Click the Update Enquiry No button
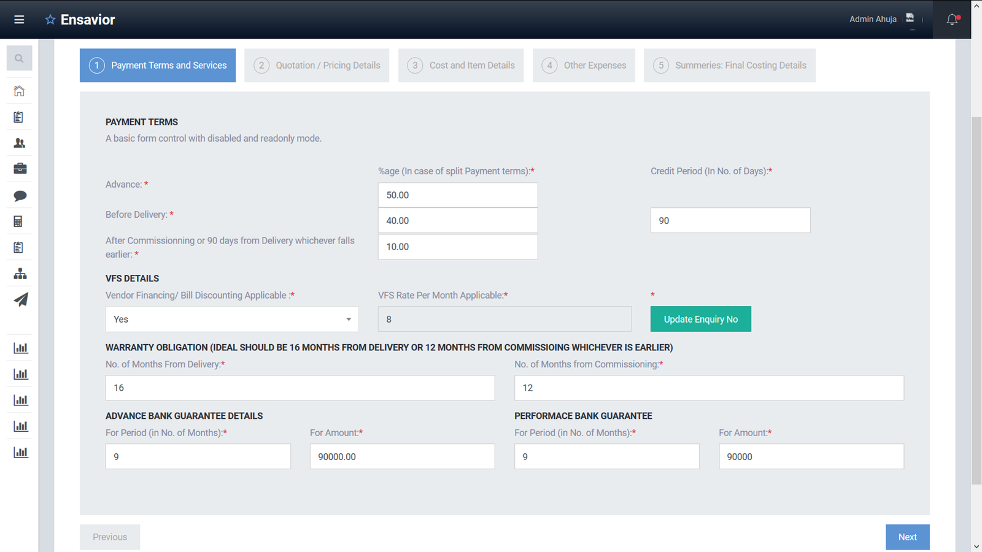The width and height of the screenshot is (982, 552). click(701, 319)
